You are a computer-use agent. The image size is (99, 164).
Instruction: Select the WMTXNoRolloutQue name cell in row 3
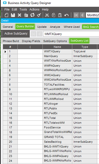[57, 61]
